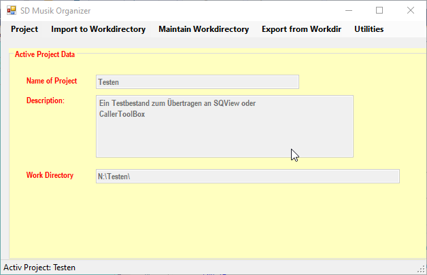Click the resize grip in the status bar corner
Image resolution: width=427 pixels, height=275 pixels.
click(421, 269)
